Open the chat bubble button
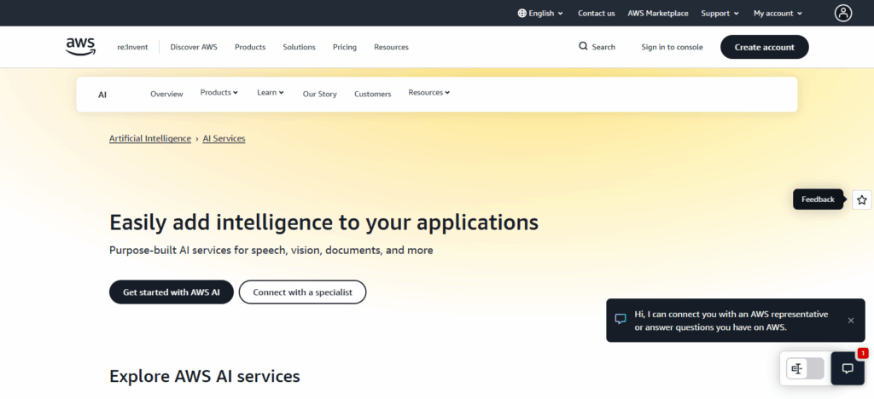 (x=848, y=368)
